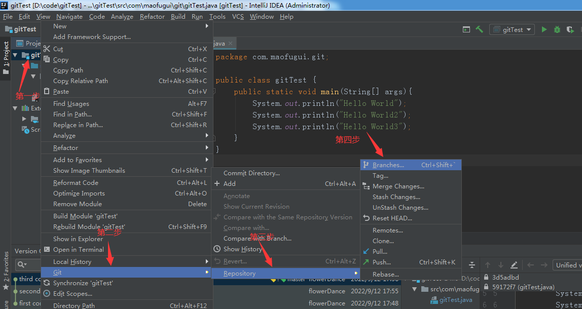Screen dimensions: 582x309
Task: Click revision hash 3d5adbd
Action: coord(505,277)
